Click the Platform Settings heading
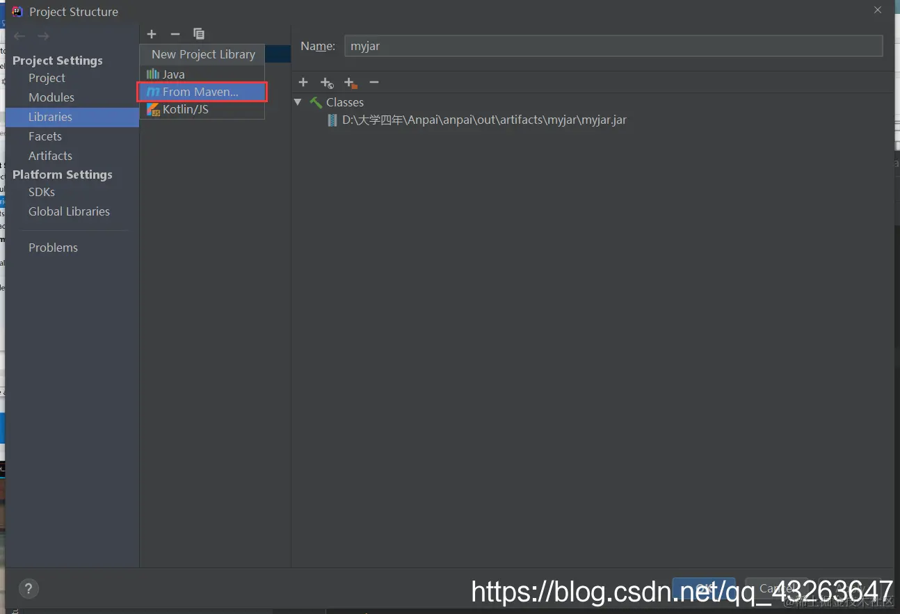This screenshot has height=614, width=900. coord(63,175)
